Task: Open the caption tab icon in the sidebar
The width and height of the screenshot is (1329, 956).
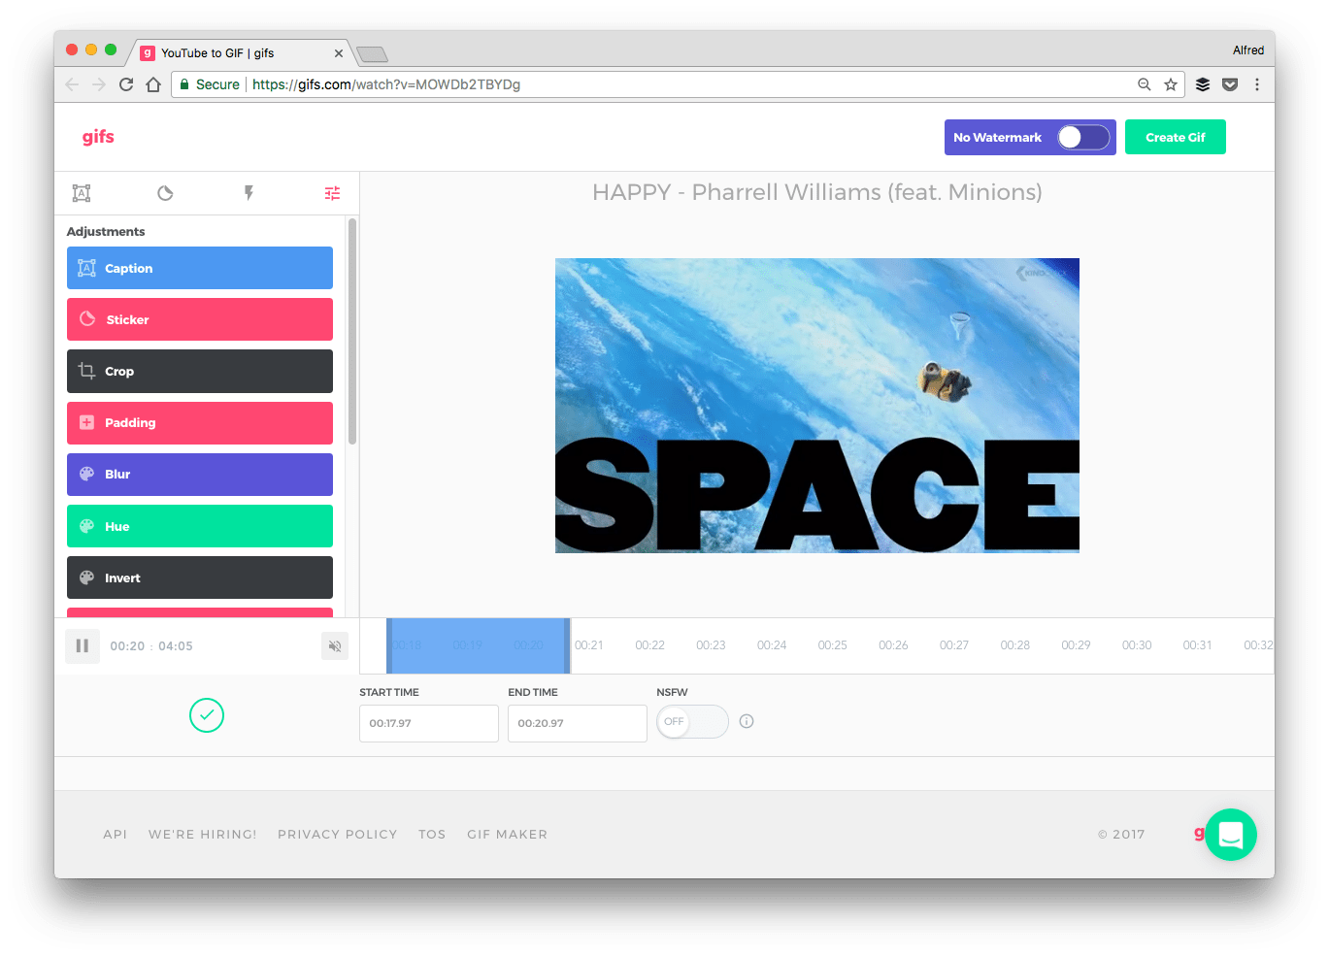Action: click(82, 193)
